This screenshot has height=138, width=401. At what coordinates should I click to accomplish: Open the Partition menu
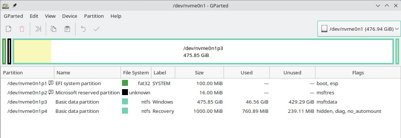click(94, 16)
